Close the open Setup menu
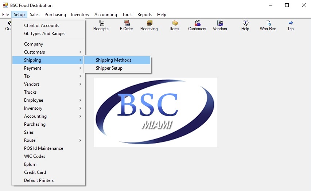The image size is (311, 191). point(19,15)
